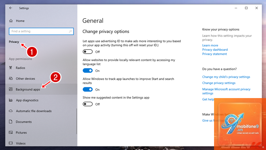Viewport: 266px width, 150px height.
Task: Click the App diagnostics icon
Action: coord(11,100)
